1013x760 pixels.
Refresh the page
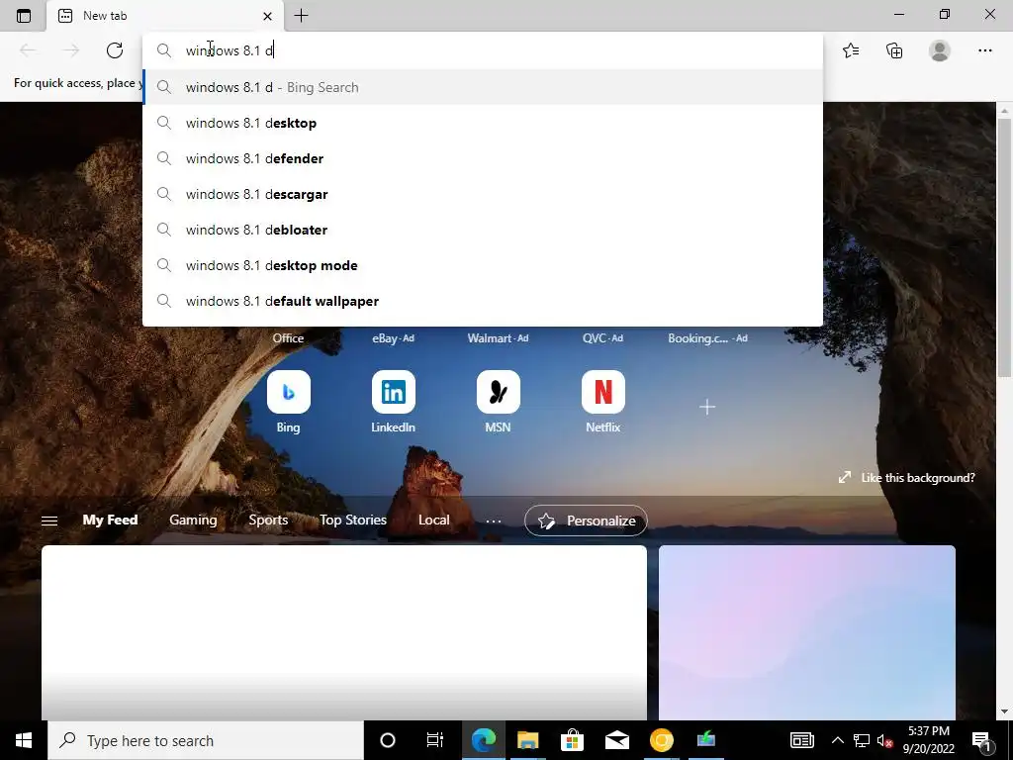coord(115,50)
